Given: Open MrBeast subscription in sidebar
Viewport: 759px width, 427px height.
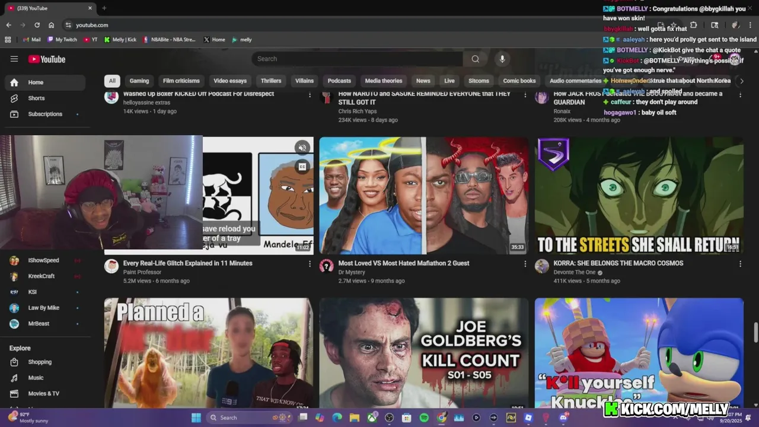Looking at the screenshot, I should pyautogui.click(x=45, y=324).
